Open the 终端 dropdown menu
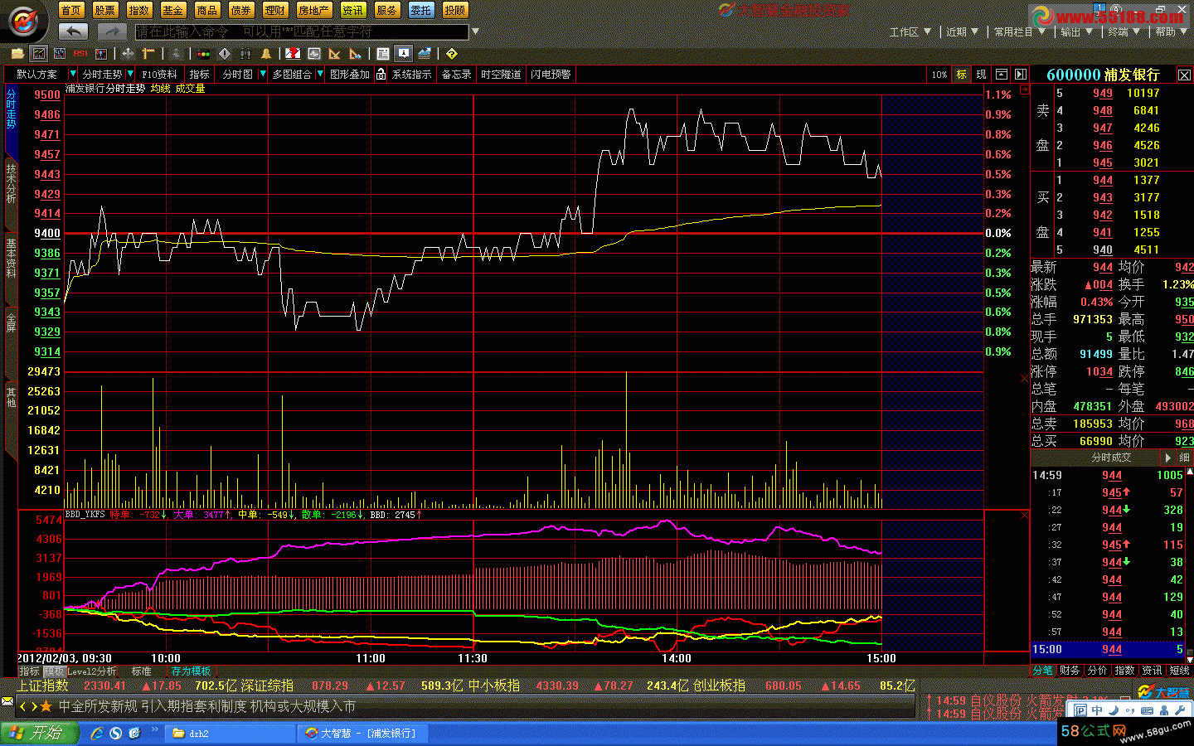 (x=1124, y=31)
